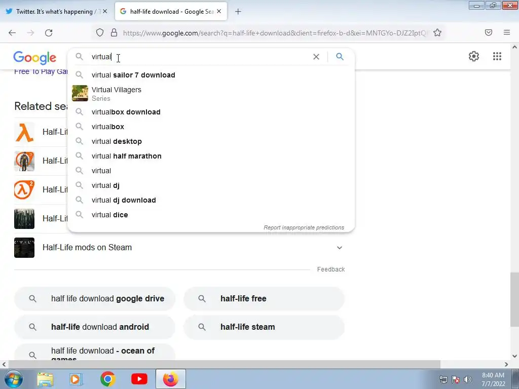Select the plain virtualbox suggestion
The height and width of the screenshot is (389, 519).
click(x=210, y=127)
